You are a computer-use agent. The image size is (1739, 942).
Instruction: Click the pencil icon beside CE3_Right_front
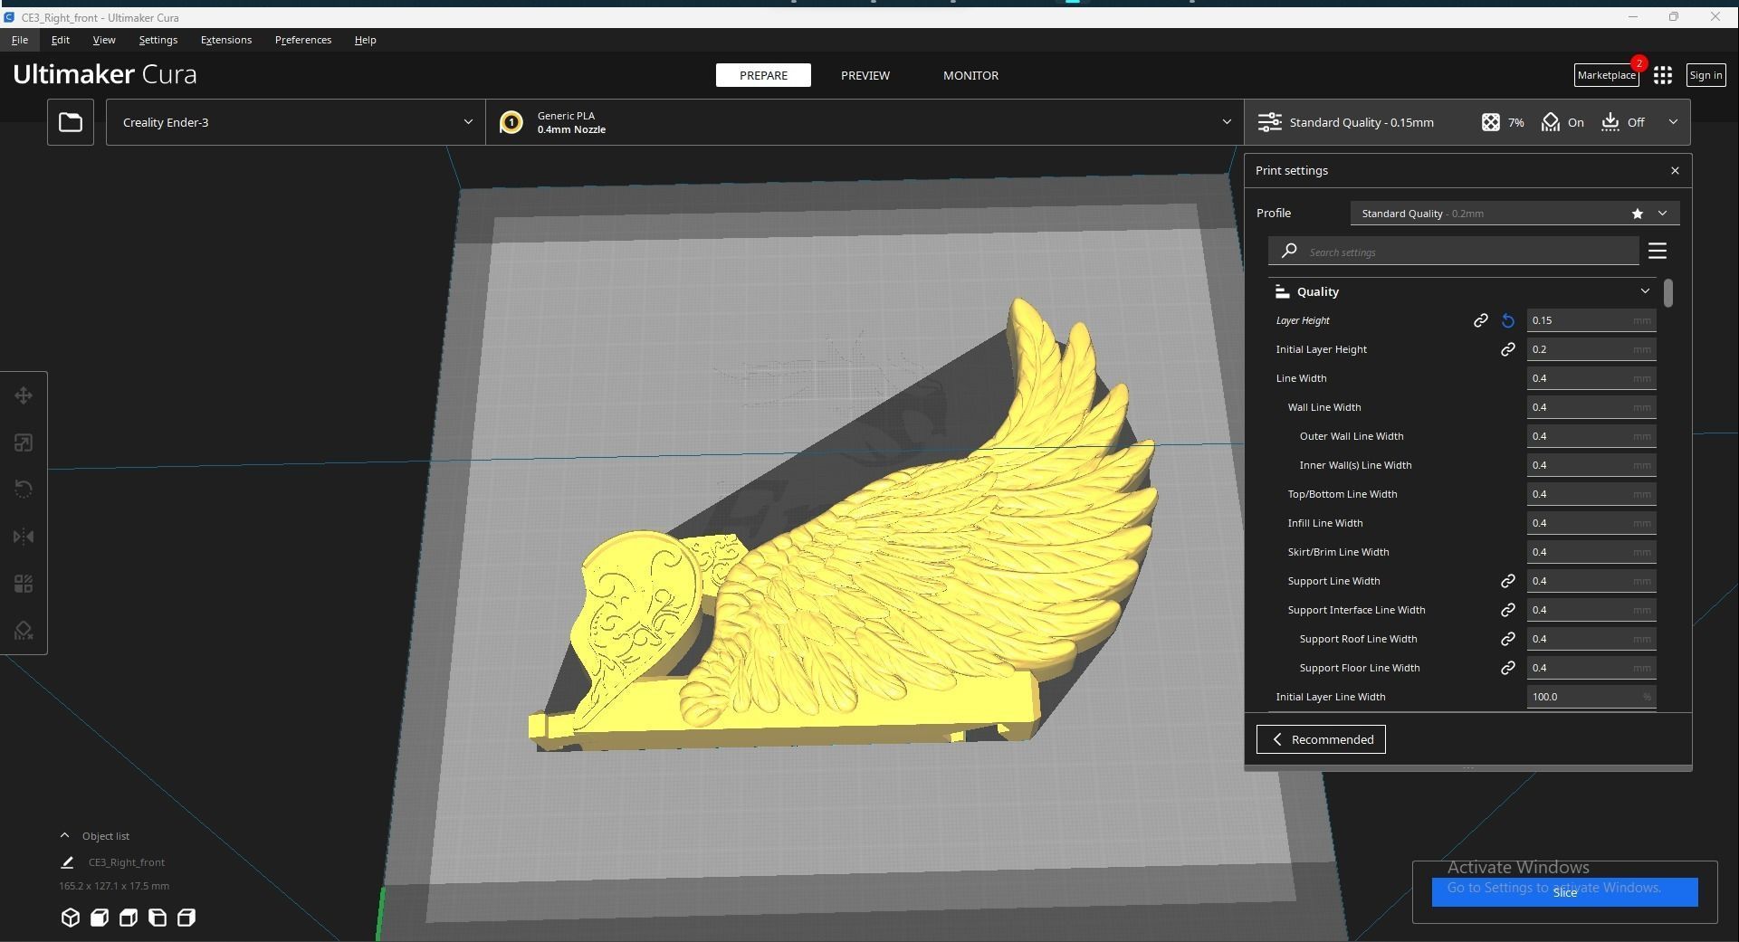[67, 862]
